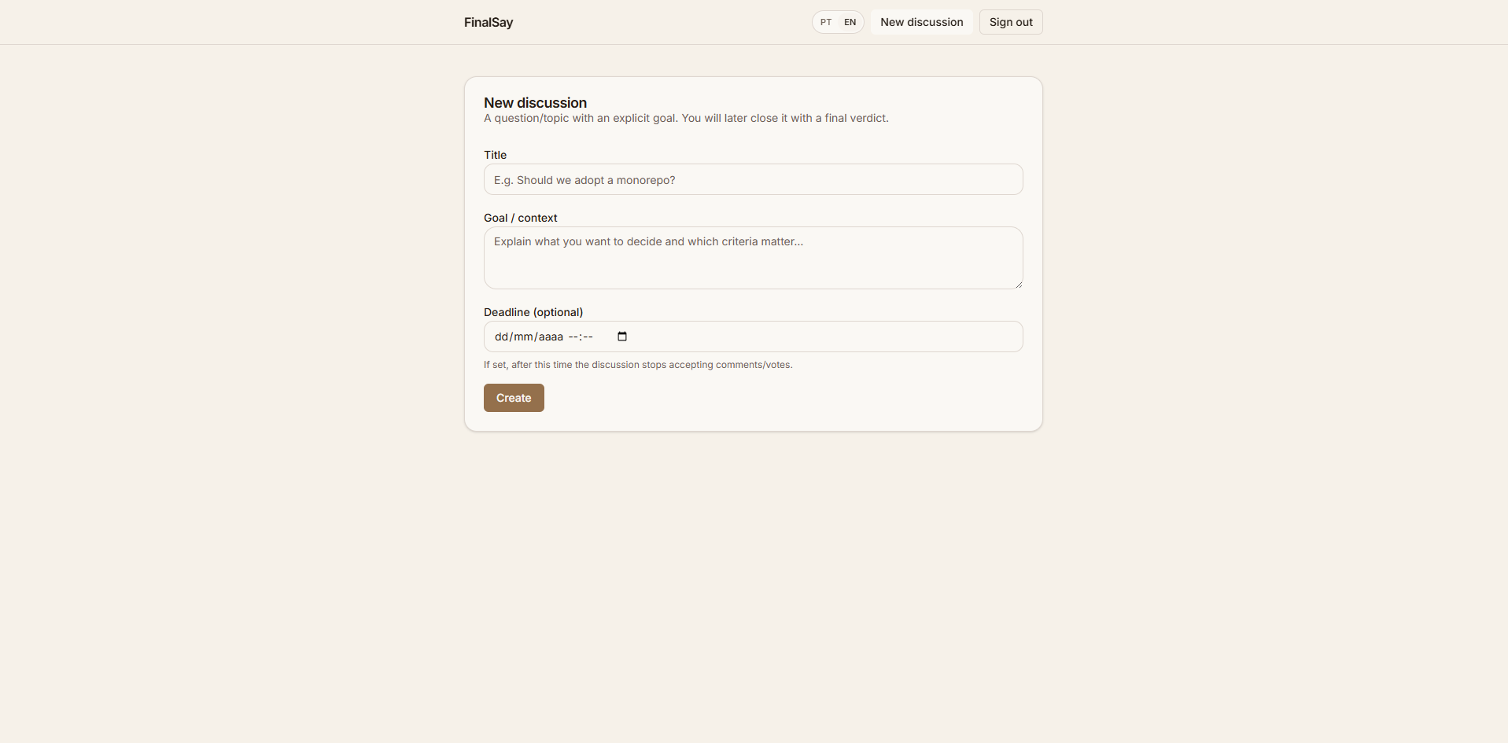
Task: Click the New discussion card heading
Action: (535, 103)
